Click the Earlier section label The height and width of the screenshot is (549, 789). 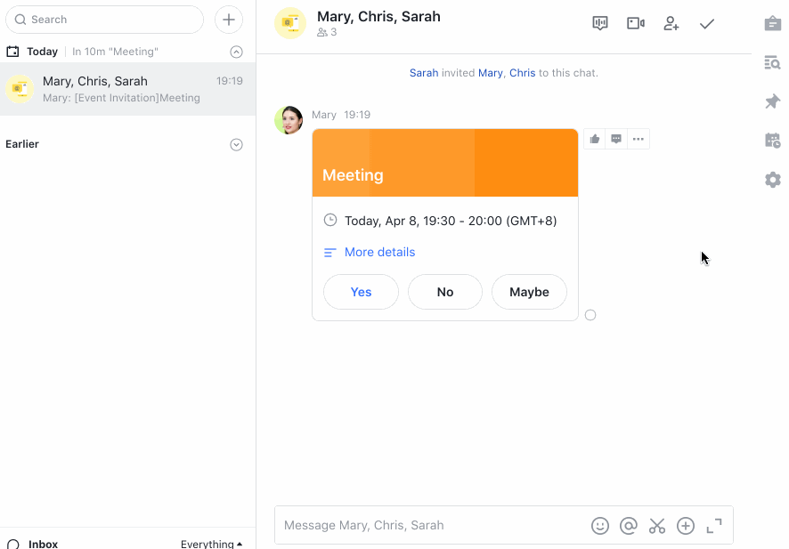click(x=22, y=144)
